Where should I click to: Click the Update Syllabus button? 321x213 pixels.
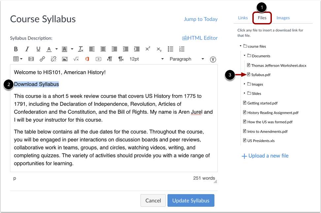coord(191,200)
